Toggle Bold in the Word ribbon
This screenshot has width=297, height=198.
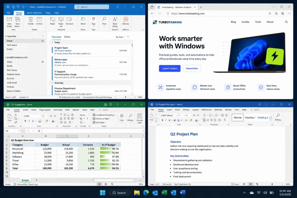162,120
